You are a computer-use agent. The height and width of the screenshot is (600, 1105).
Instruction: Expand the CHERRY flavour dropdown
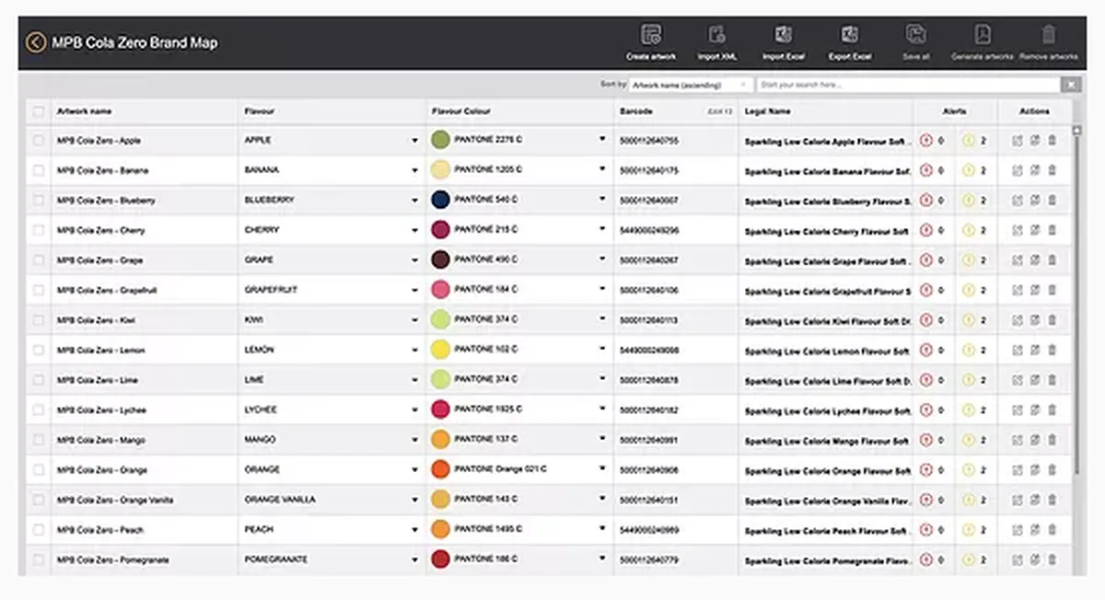[x=414, y=231]
